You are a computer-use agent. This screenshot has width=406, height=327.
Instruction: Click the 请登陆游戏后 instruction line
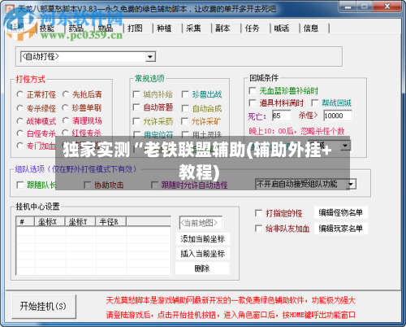(x=231, y=315)
